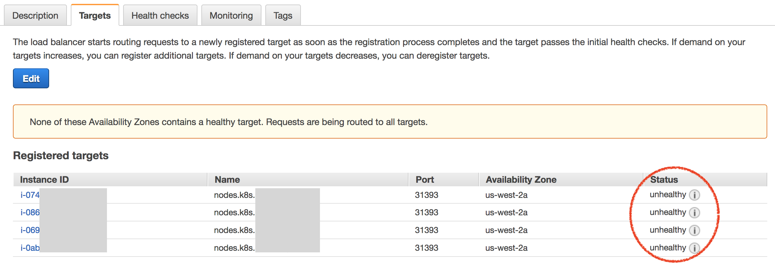Click the Port column header

tap(444, 180)
